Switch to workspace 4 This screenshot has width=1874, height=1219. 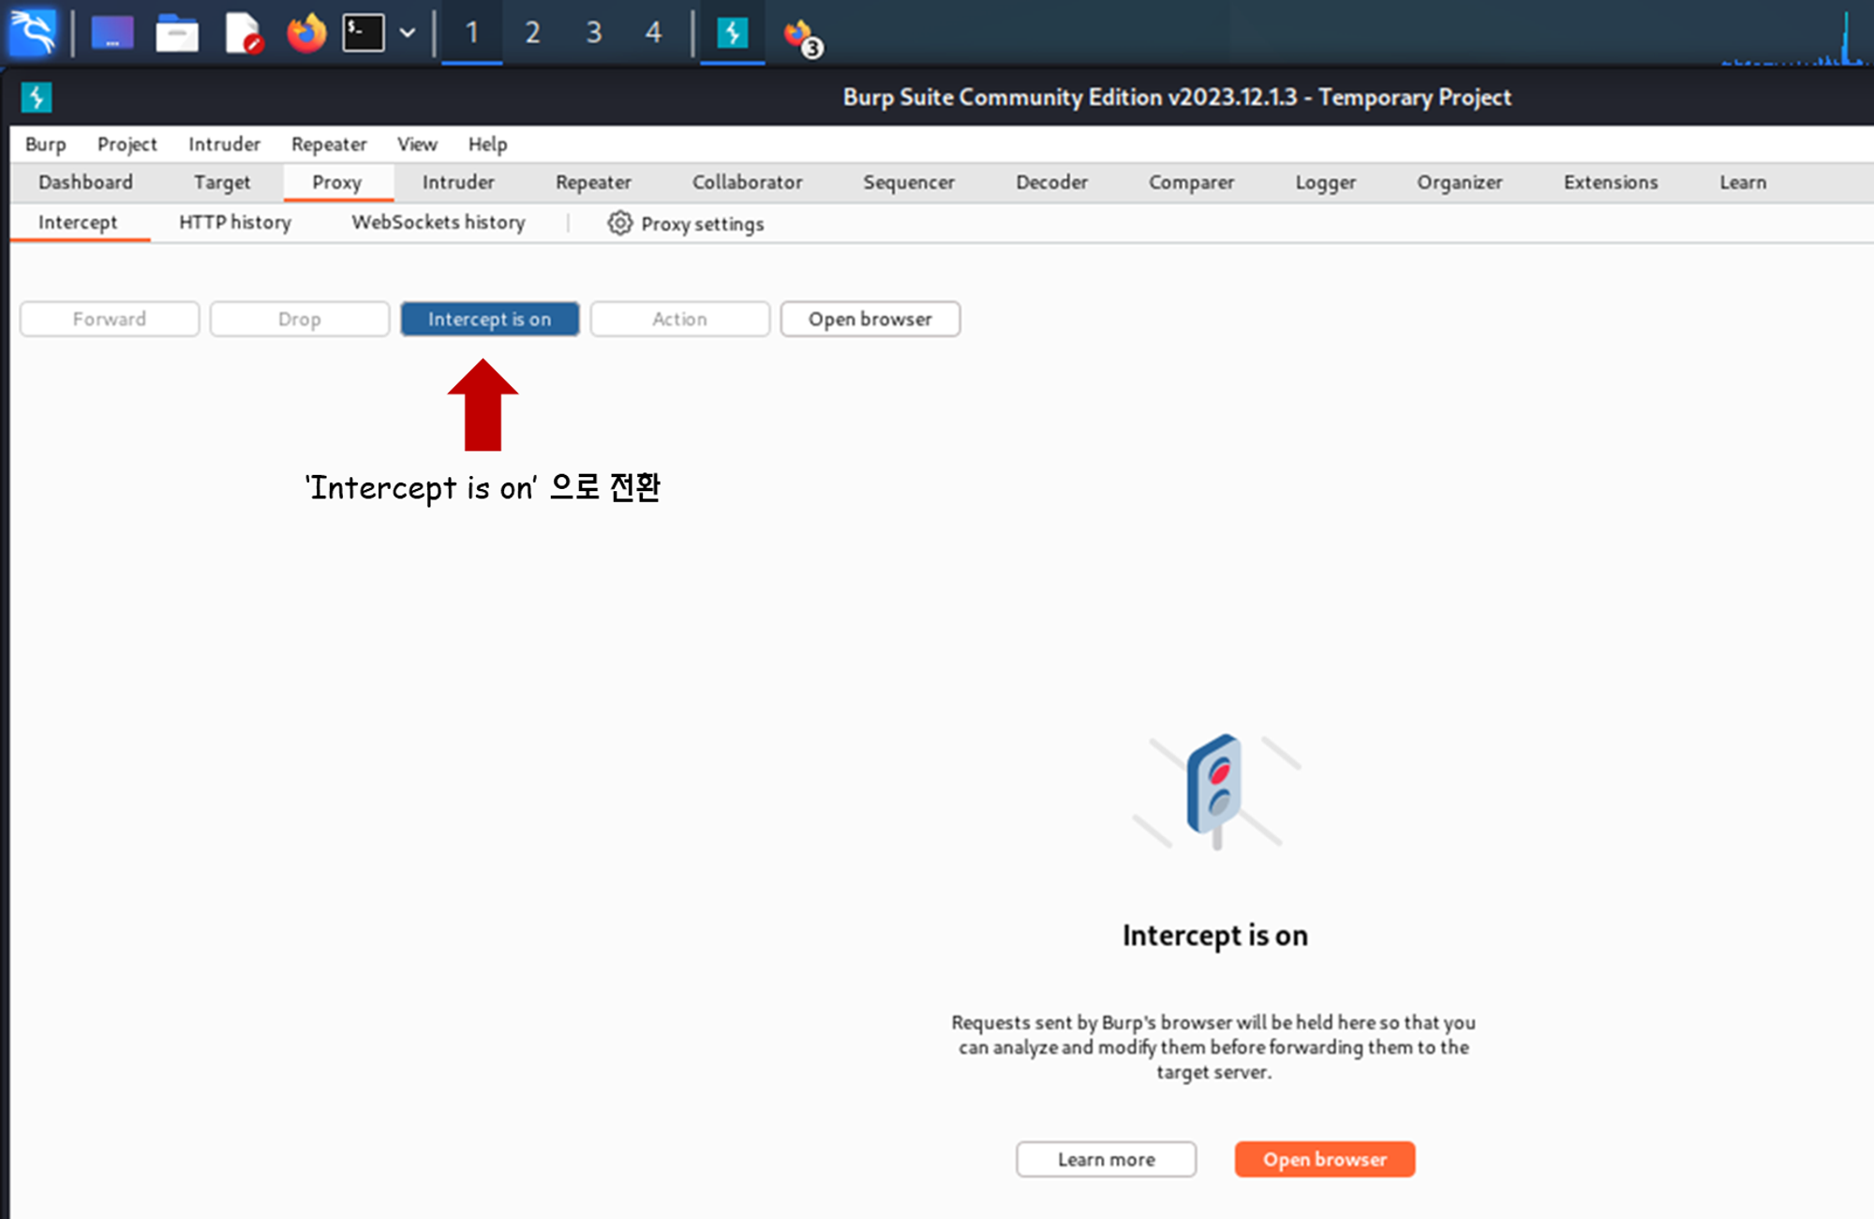click(x=653, y=33)
